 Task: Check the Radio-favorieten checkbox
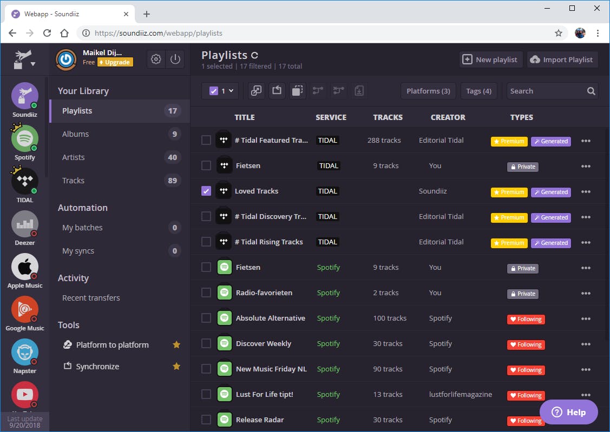pyautogui.click(x=206, y=293)
